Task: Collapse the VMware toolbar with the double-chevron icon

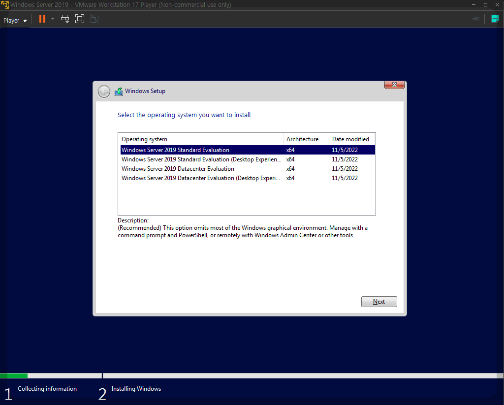Action: 475,19
